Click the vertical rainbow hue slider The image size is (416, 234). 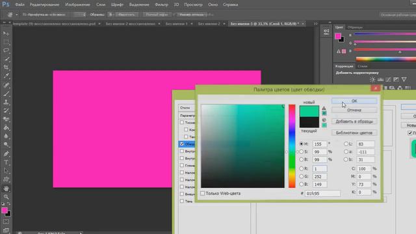(292, 146)
